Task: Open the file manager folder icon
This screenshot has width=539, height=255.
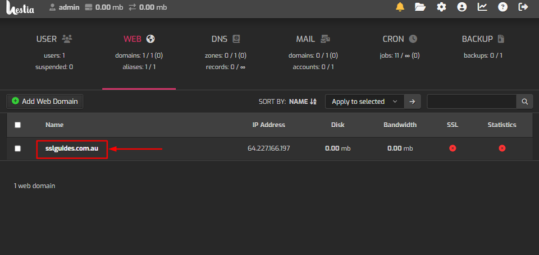Action: [420, 7]
